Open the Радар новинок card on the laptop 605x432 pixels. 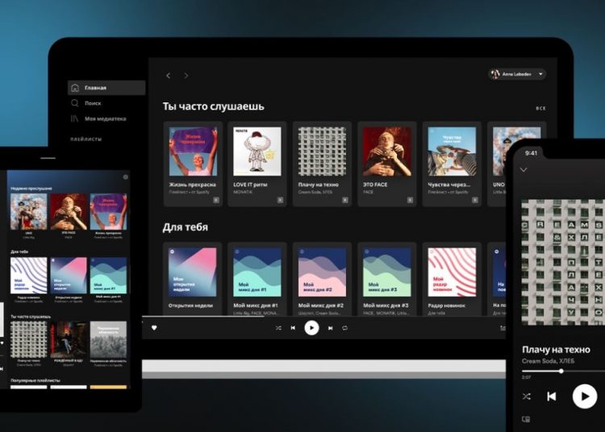452,279
